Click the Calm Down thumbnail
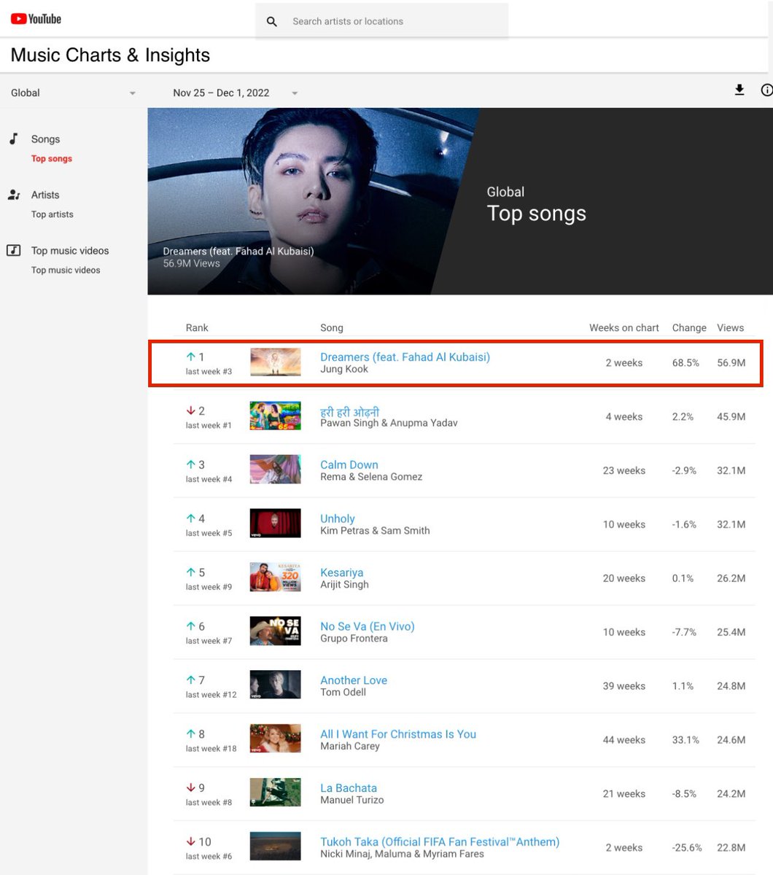 276,470
